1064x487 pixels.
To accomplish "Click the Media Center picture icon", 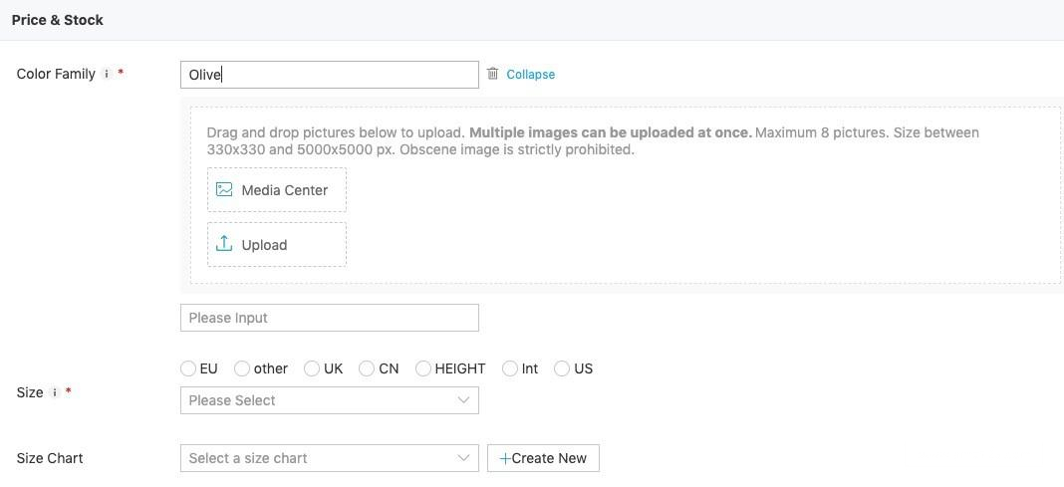I will pos(224,189).
